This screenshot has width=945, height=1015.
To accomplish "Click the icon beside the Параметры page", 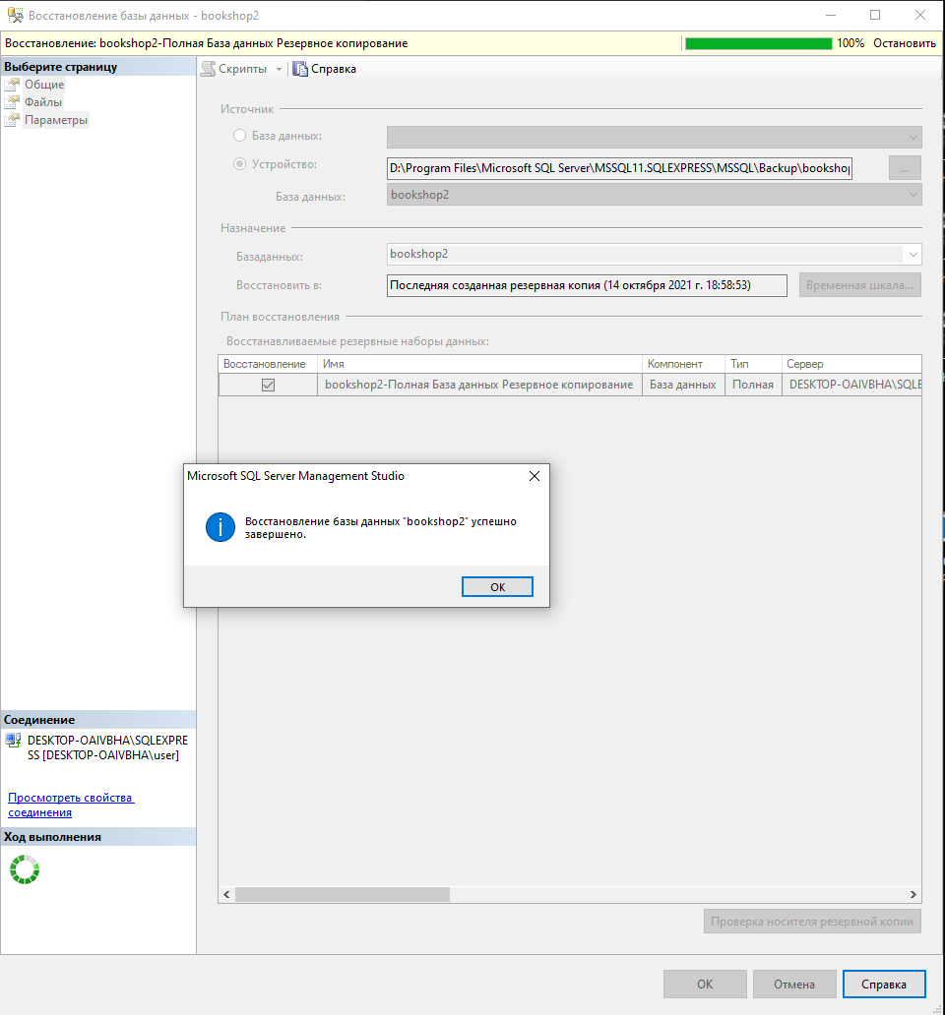I will pos(13,120).
